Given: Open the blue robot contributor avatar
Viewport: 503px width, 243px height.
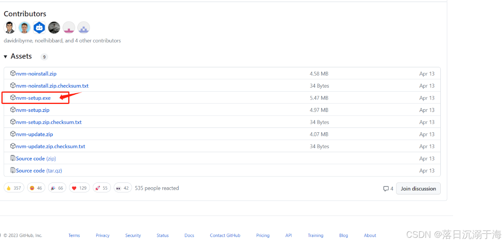Looking at the screenshot, I should point(39,27).
